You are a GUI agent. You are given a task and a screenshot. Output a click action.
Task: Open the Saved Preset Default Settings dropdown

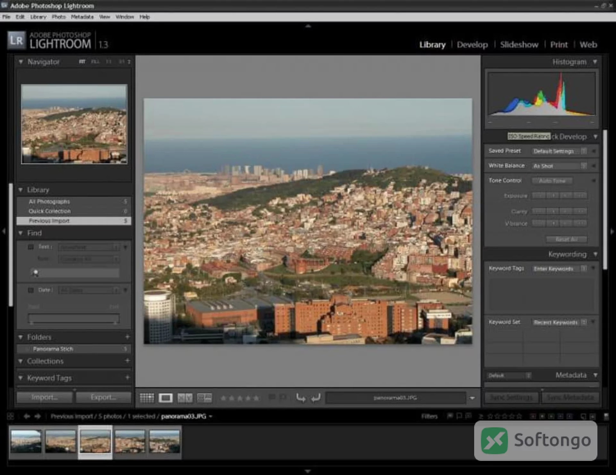coord(559,151)
